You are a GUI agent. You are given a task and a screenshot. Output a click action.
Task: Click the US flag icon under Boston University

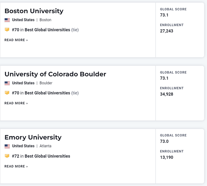pyautogui.click(x=7, y=20)
